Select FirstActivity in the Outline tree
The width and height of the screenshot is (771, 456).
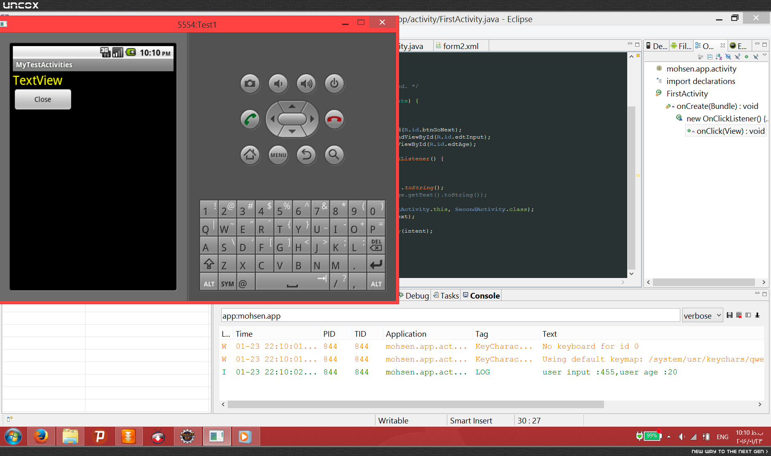click(x=687, y=94)
